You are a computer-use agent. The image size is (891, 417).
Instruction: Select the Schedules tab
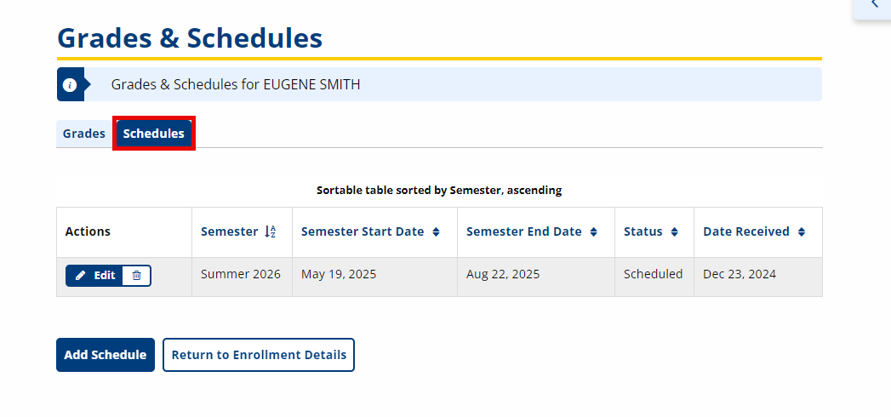154,134
